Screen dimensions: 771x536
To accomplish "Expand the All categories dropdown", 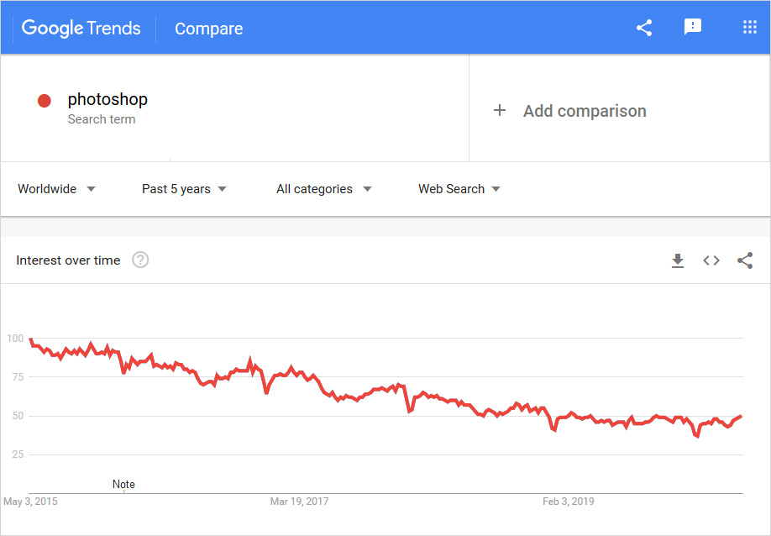I will tap(323, 189).
